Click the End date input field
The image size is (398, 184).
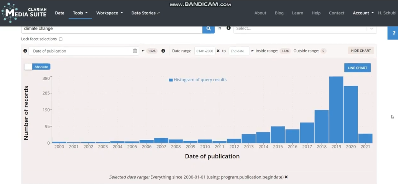pos(239,51)
